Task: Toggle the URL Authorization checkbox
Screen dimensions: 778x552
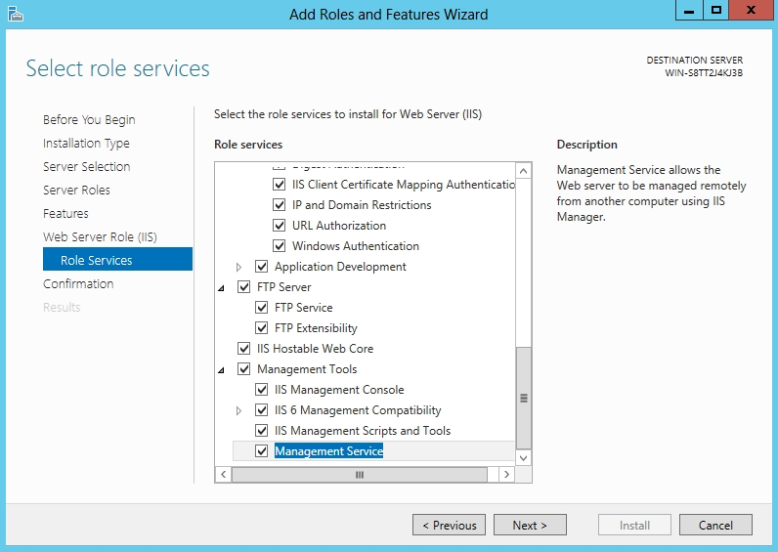Action: point(280,226)
